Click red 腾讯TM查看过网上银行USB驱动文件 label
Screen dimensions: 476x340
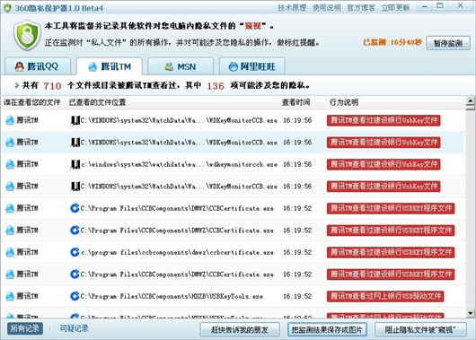click(x=385, y=296)
